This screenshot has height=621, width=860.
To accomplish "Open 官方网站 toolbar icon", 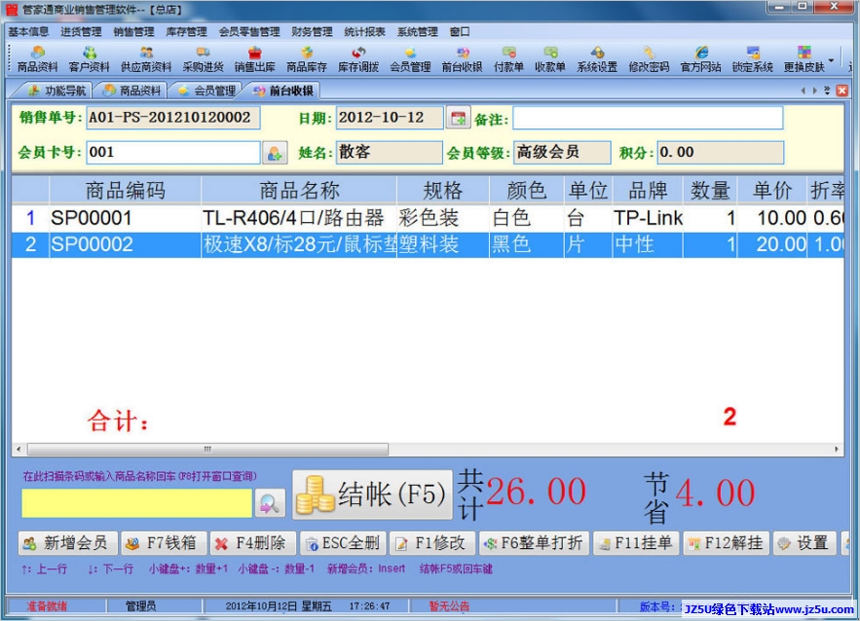I will coord(701,59).
